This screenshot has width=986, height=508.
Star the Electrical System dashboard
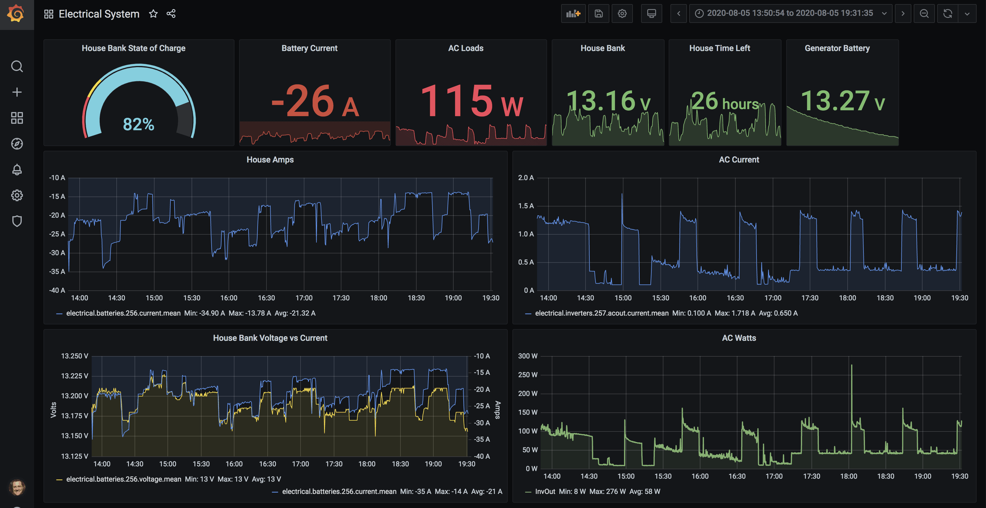point(153,14)
